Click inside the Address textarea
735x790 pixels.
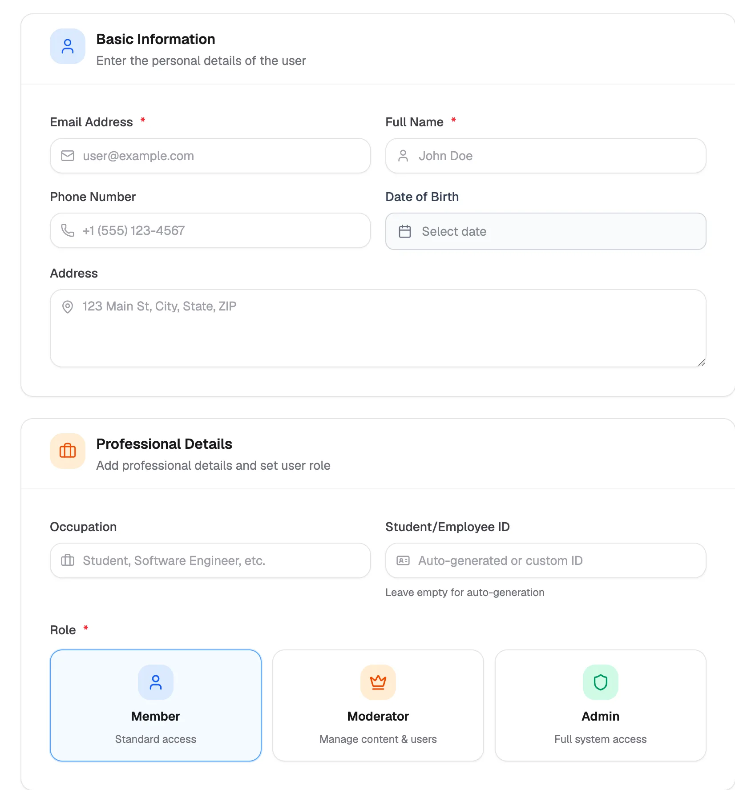[x=378, y=328]
